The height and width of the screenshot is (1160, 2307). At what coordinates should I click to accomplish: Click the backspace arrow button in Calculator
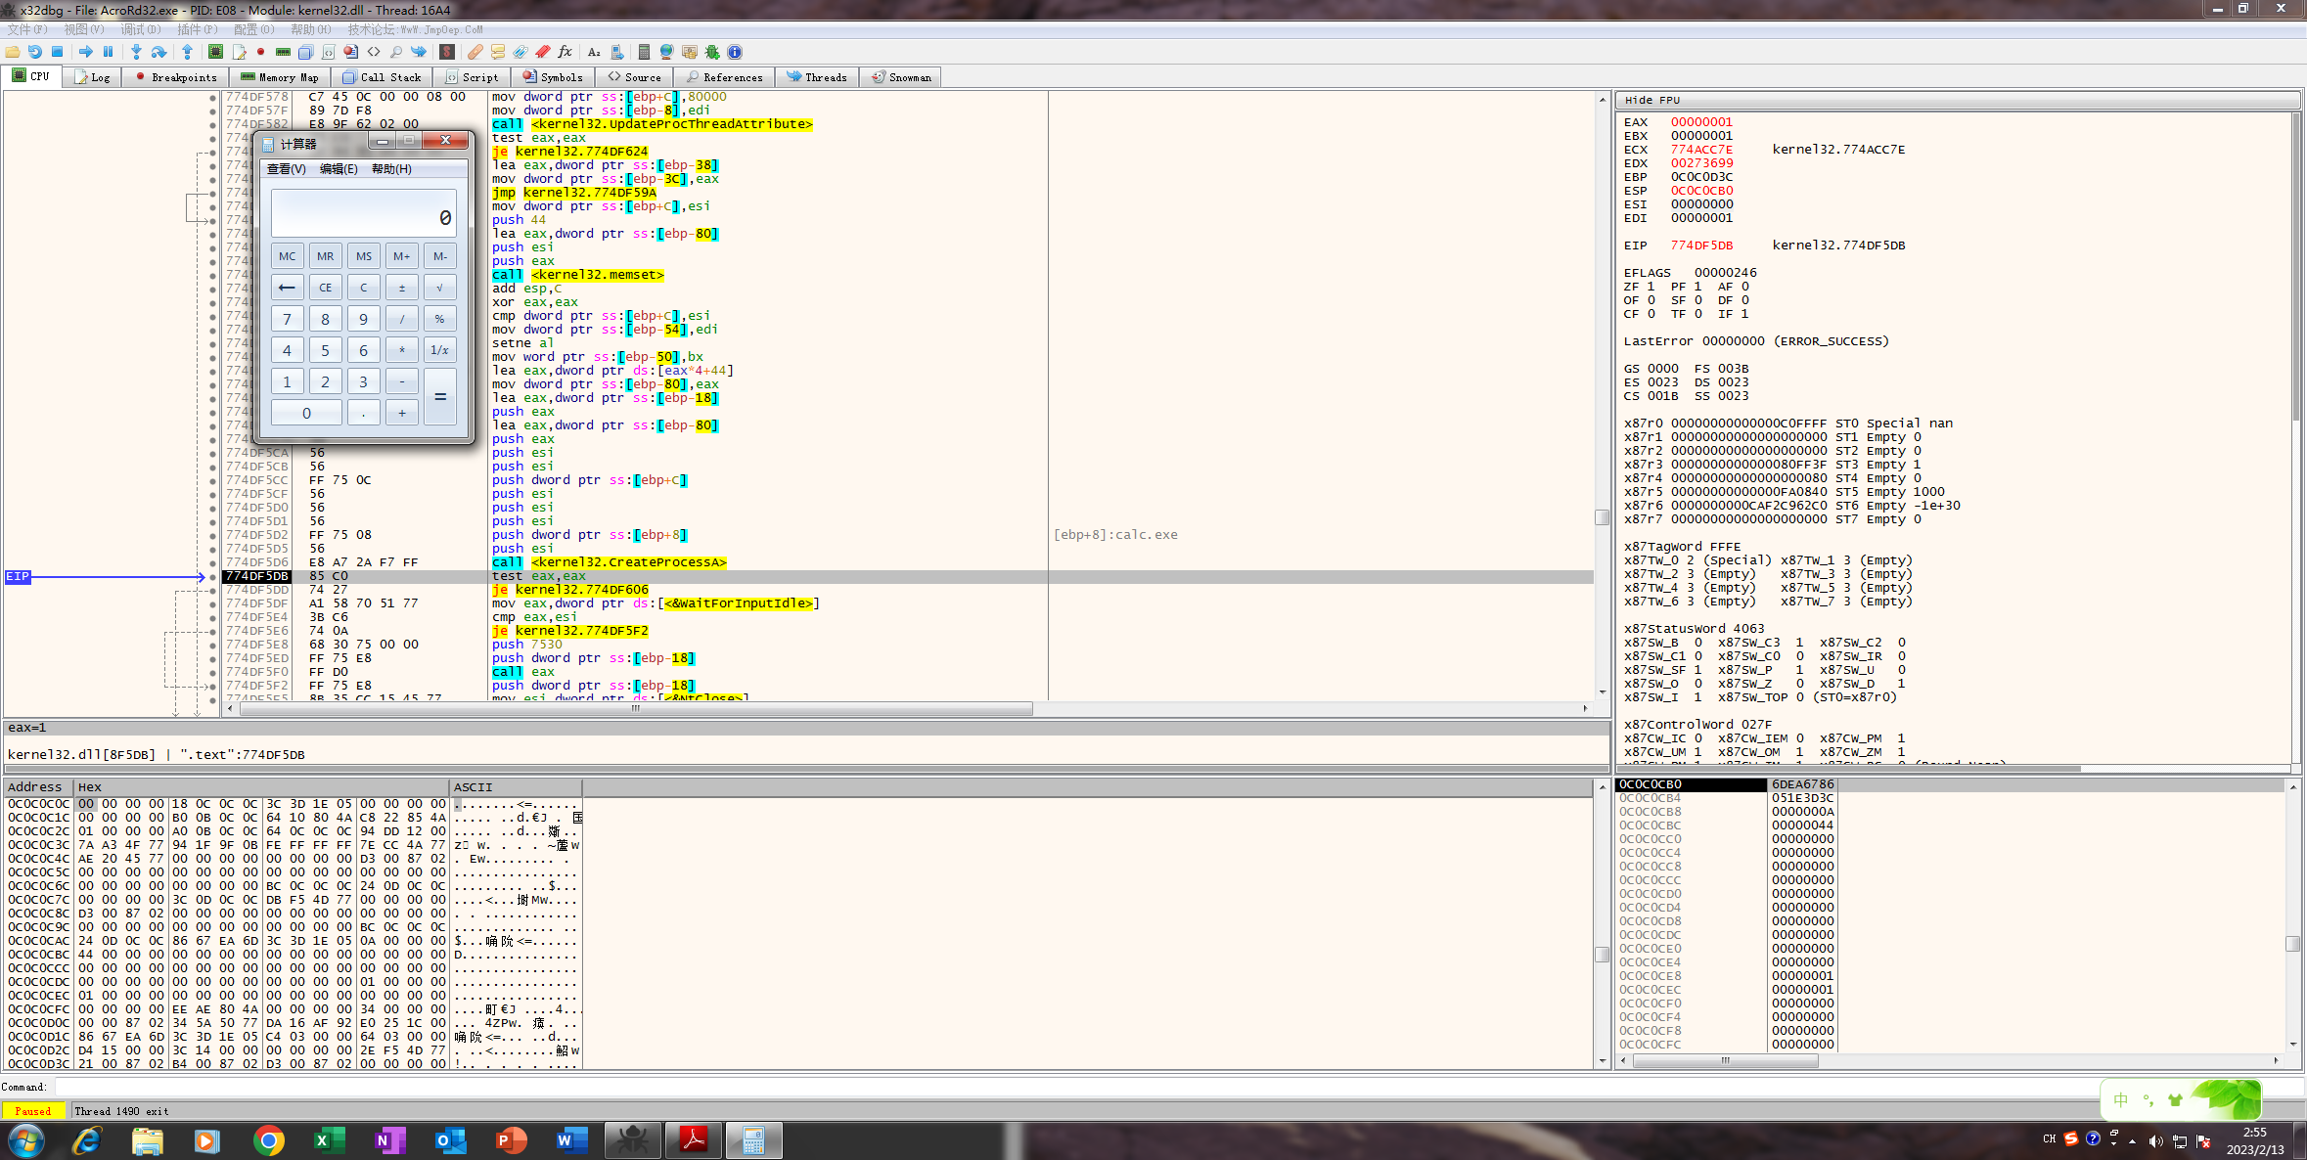(x=287, y=288)
